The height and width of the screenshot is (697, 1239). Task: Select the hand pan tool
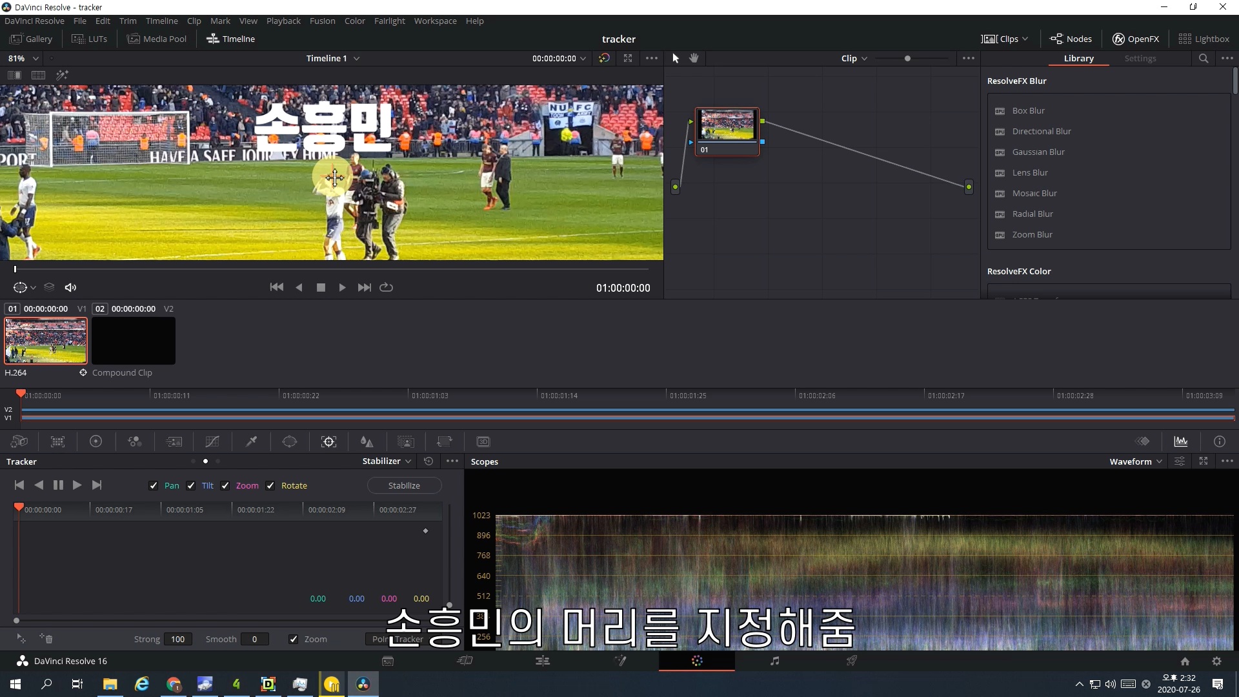[x=694, y=58]
